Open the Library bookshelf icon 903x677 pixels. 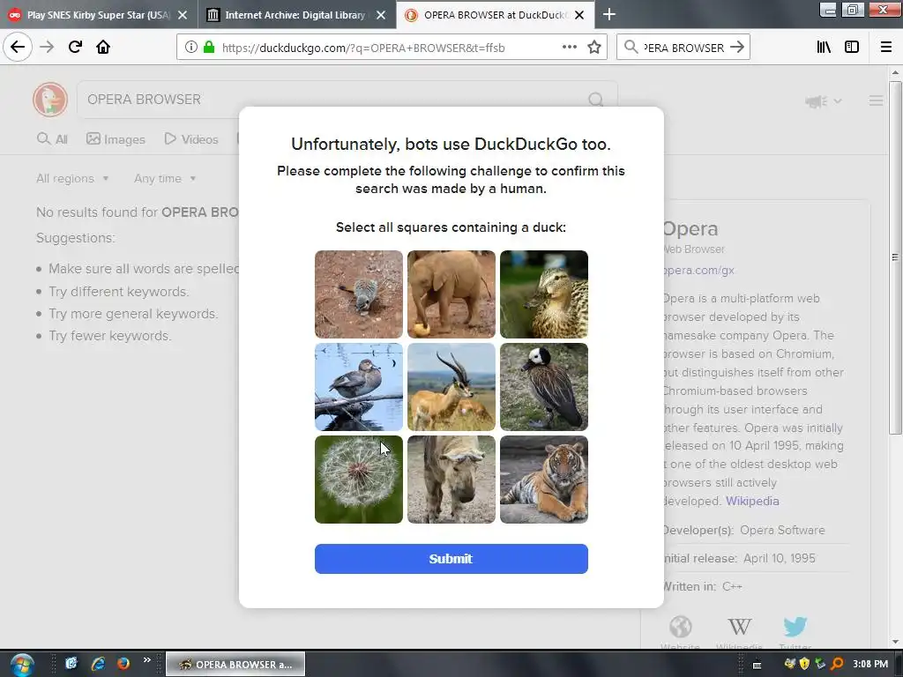tap(825, 48)
